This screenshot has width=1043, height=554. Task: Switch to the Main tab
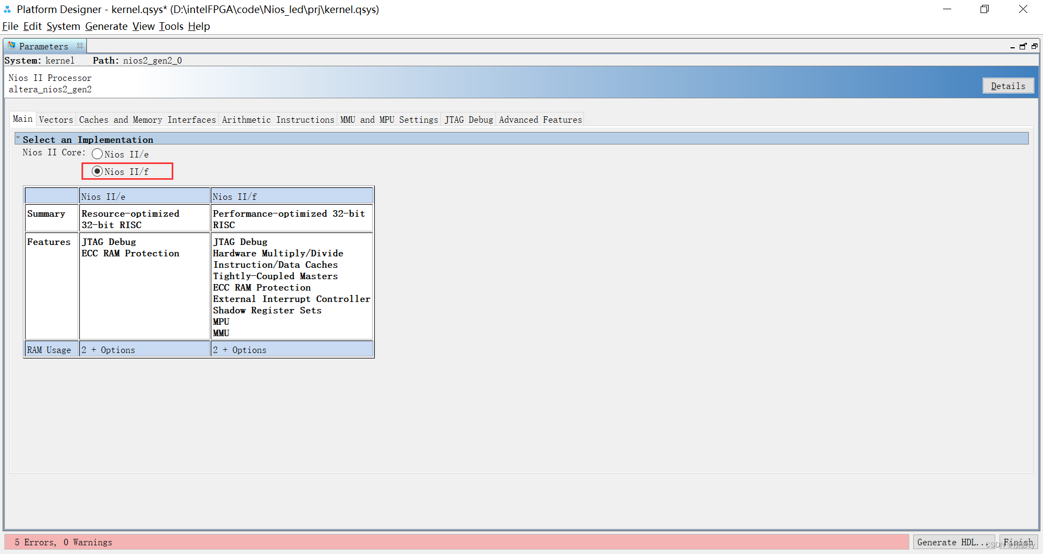pyautogui.click(x=23, y=119)
